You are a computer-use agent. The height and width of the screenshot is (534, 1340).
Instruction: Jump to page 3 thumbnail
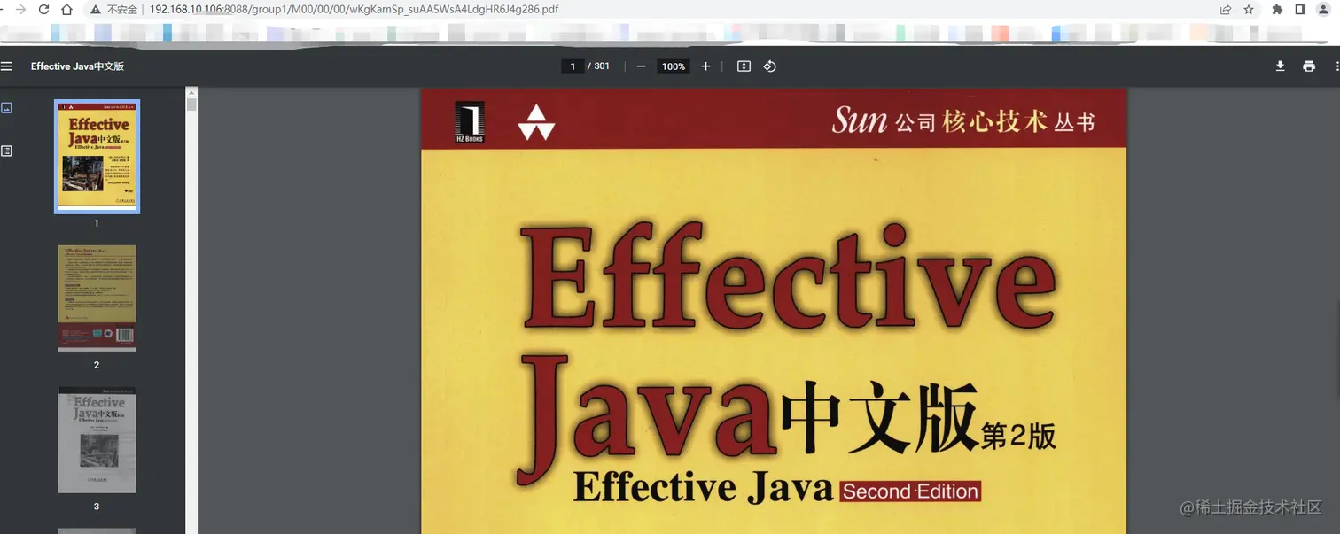97,440
